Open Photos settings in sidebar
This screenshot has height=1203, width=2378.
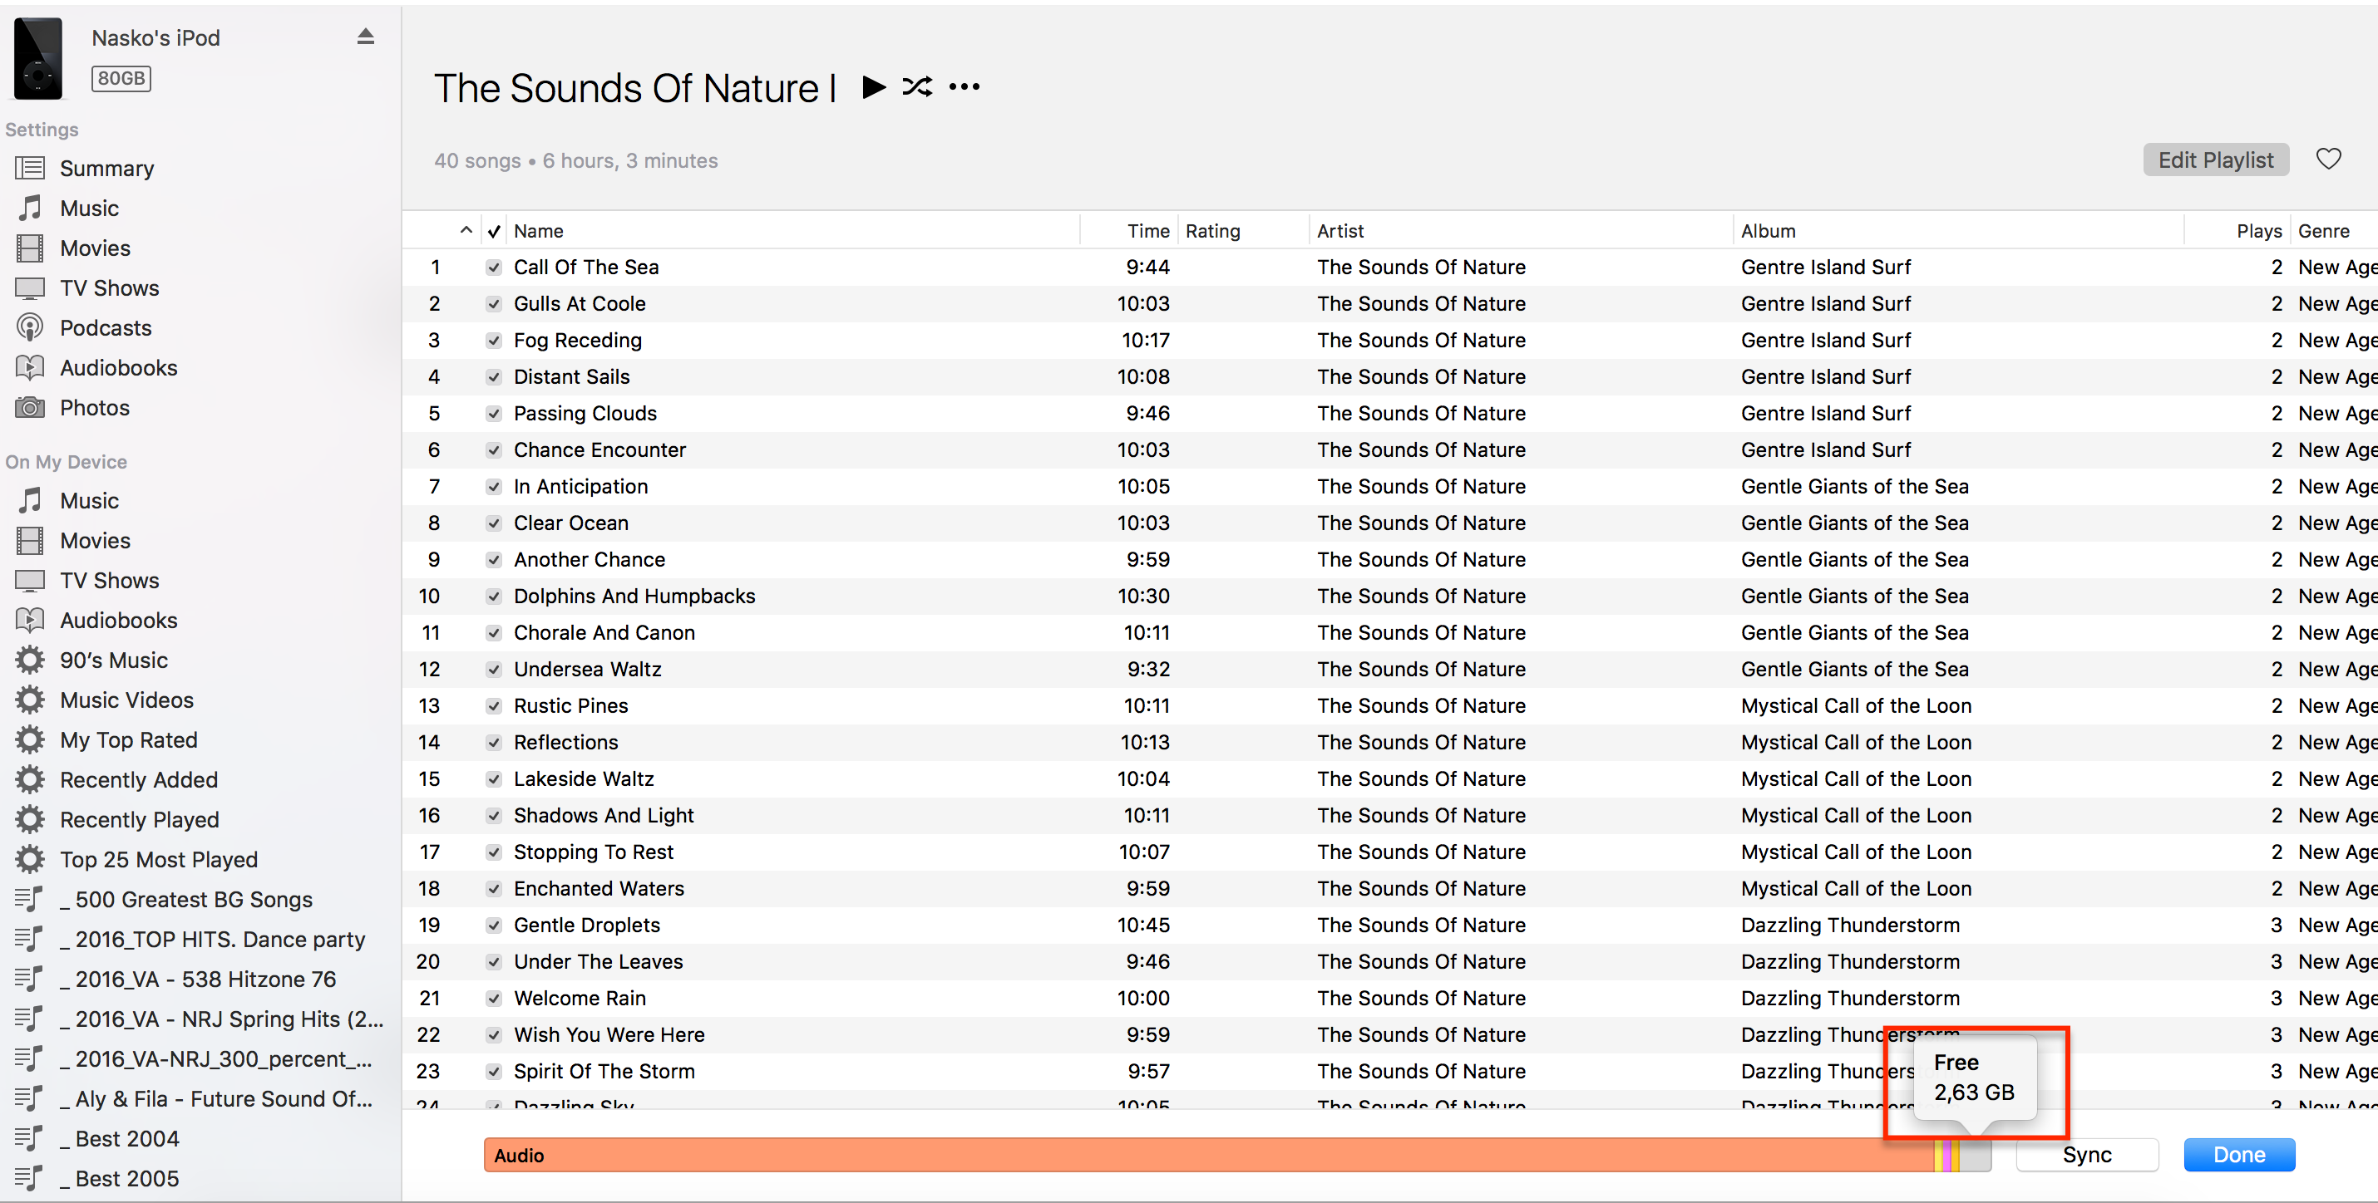pyautogui.click(x=94, y=408)
